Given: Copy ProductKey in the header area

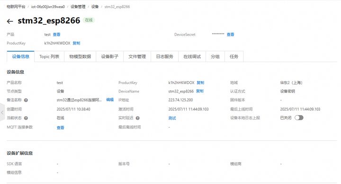Looking at the screenshot, I should [76, 43].
